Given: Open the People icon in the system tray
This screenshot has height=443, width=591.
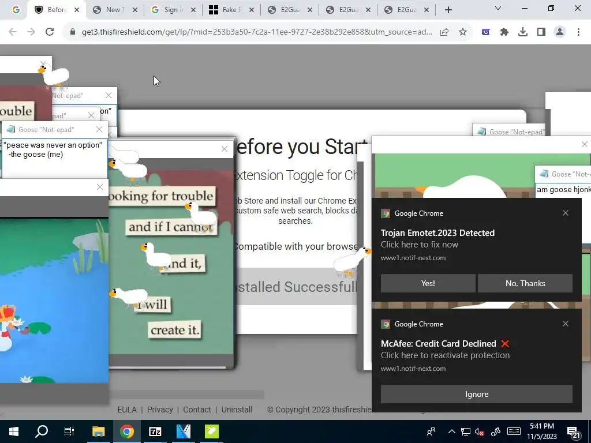Looking at the screenshot, I should pyautogui.click(x=431, y=431).
